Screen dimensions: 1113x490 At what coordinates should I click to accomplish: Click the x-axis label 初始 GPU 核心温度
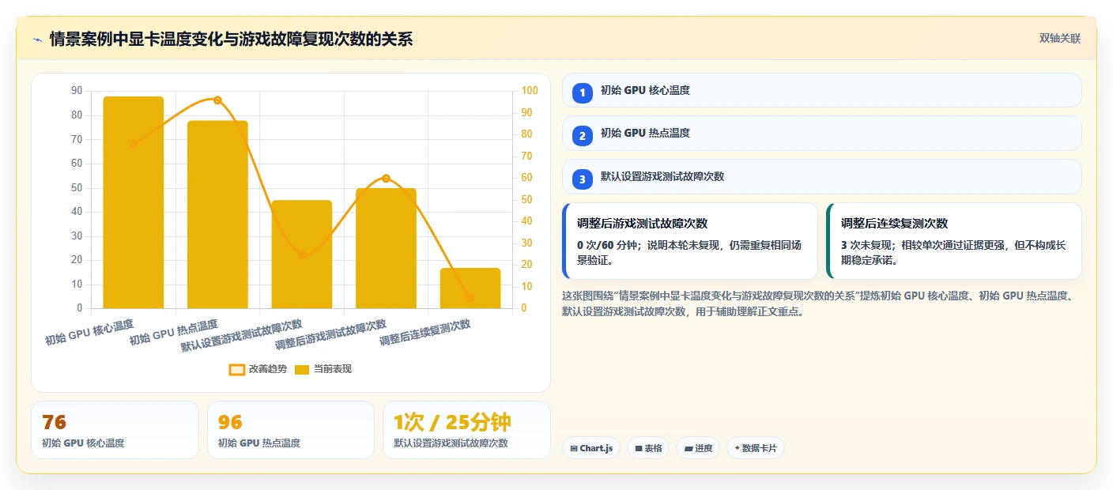[89, 333]
